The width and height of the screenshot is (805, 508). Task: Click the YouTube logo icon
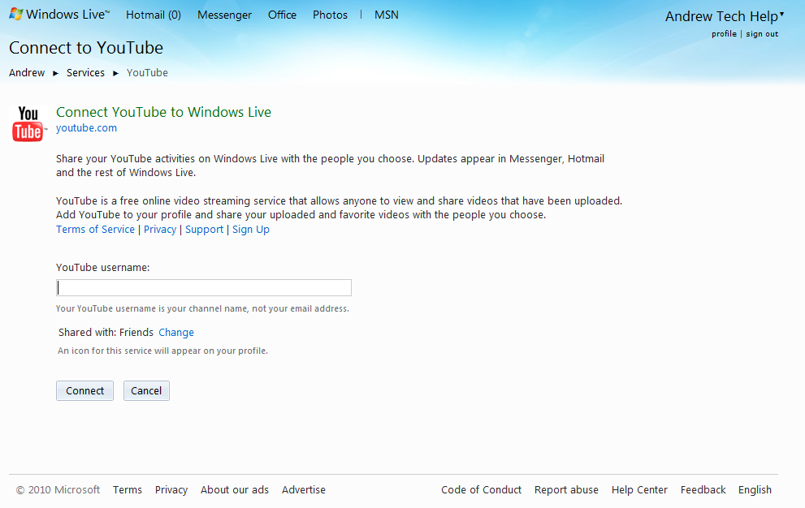[x=28, y=123]
